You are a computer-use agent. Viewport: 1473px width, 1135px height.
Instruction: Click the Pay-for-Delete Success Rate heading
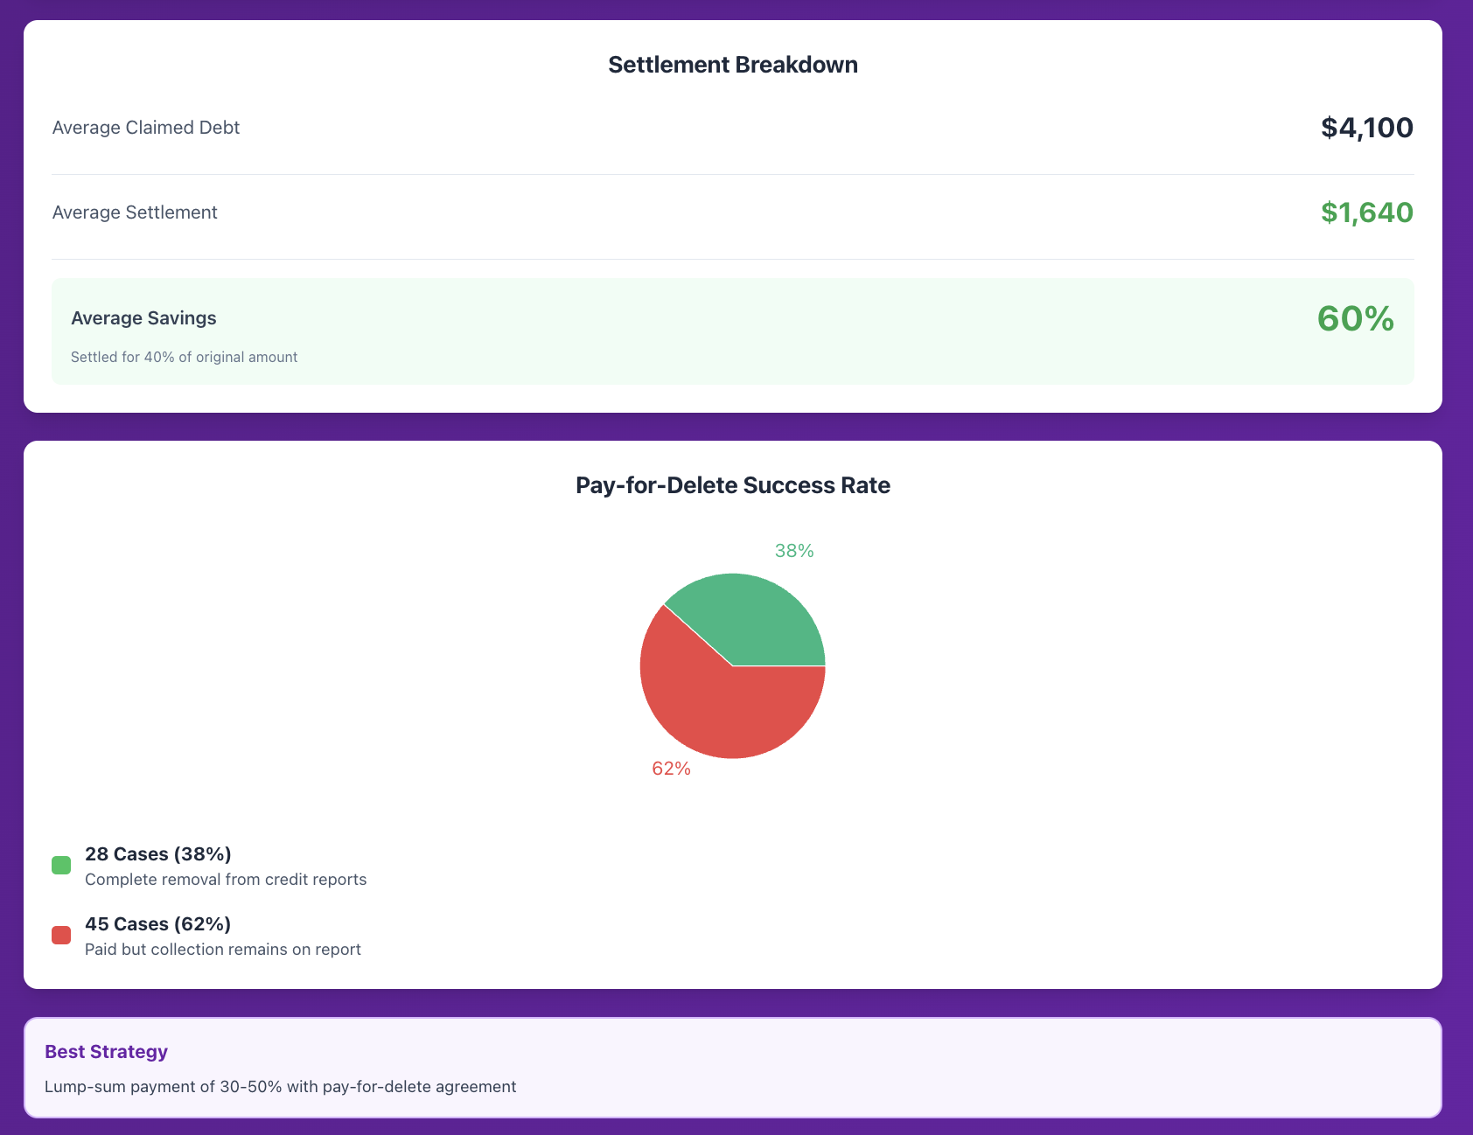[x=733, y=485]
